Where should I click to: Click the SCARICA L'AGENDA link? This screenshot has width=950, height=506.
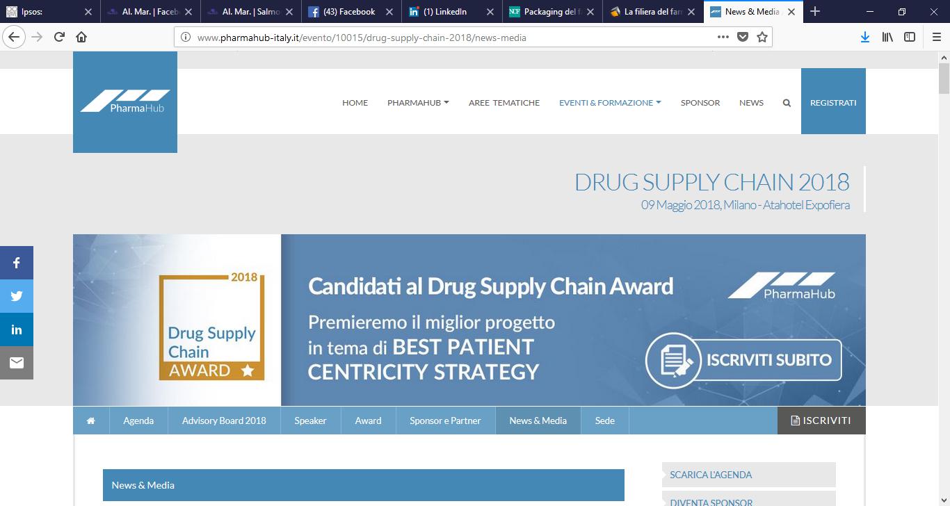[748, 475]
